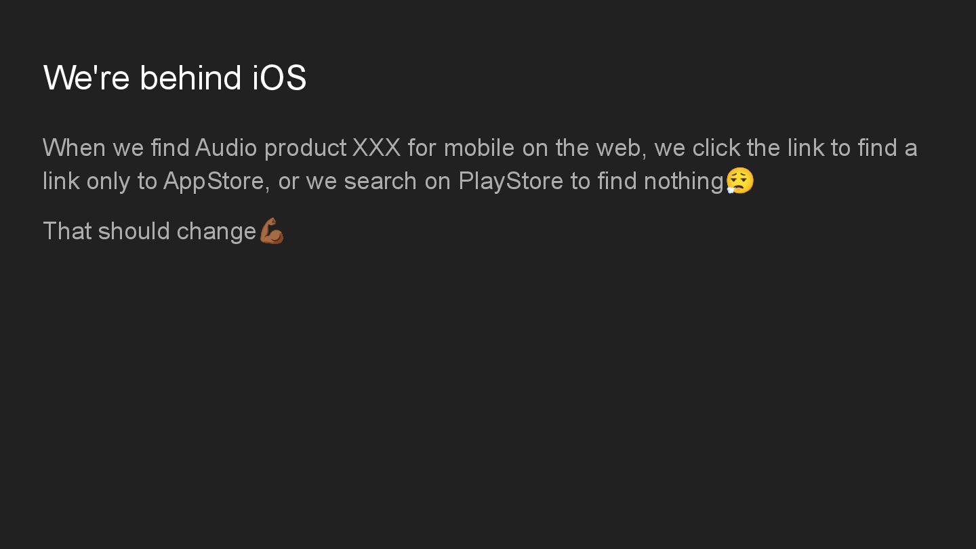
Task: Click the flexed bicep emoji
Action: (x=272, y=230)
